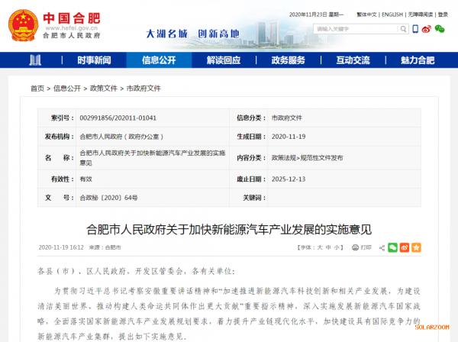458x342 pixels.
Task: Click the 登录 login link
Action: (442, 14)
